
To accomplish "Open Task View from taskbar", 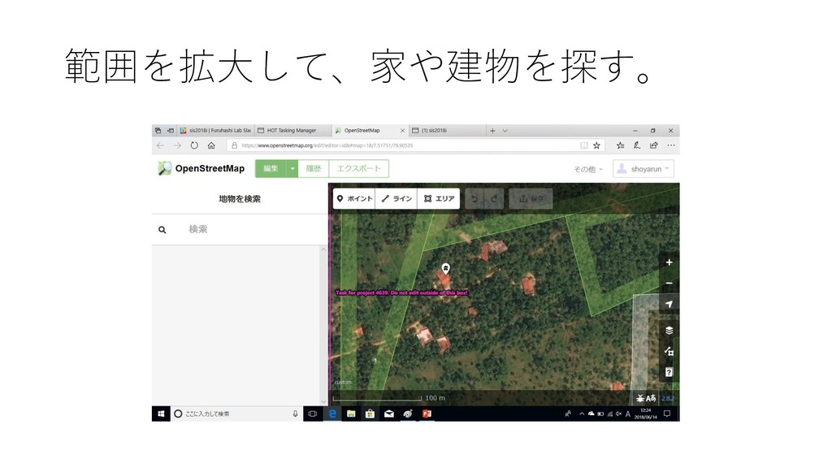I will 313,414.
